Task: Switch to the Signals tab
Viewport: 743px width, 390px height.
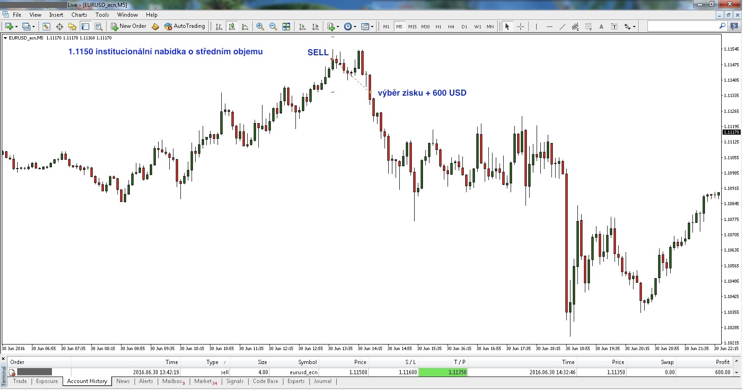Action: [x=235, y=381]
